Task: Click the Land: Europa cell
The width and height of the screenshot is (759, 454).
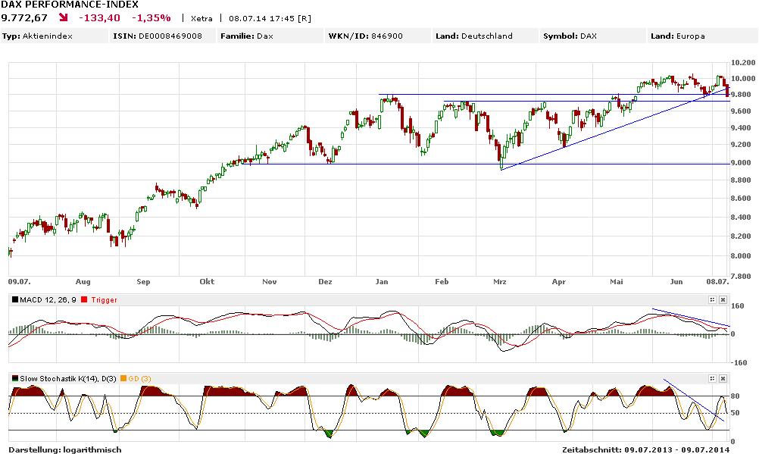Action: [x=702, y=36]
